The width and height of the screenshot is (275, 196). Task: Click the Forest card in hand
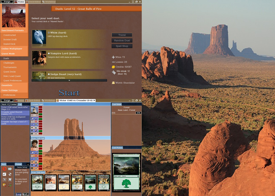pos(90,183)
